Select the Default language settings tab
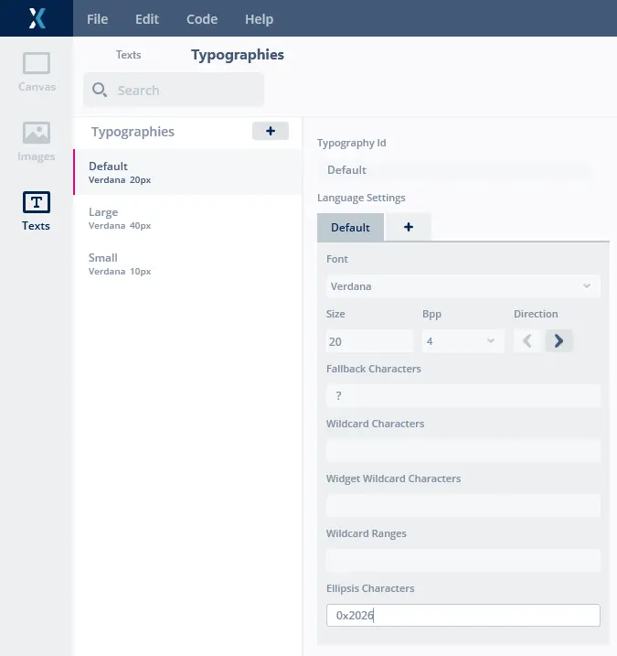The image size is (617, 656). (350, 227)
